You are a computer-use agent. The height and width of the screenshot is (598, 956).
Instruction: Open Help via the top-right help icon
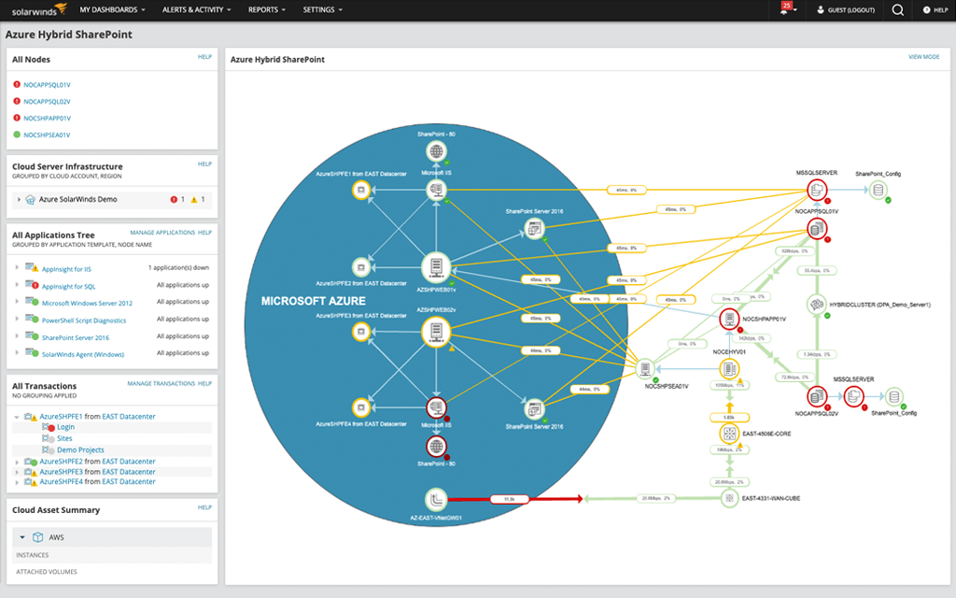[x=935, y=10]
